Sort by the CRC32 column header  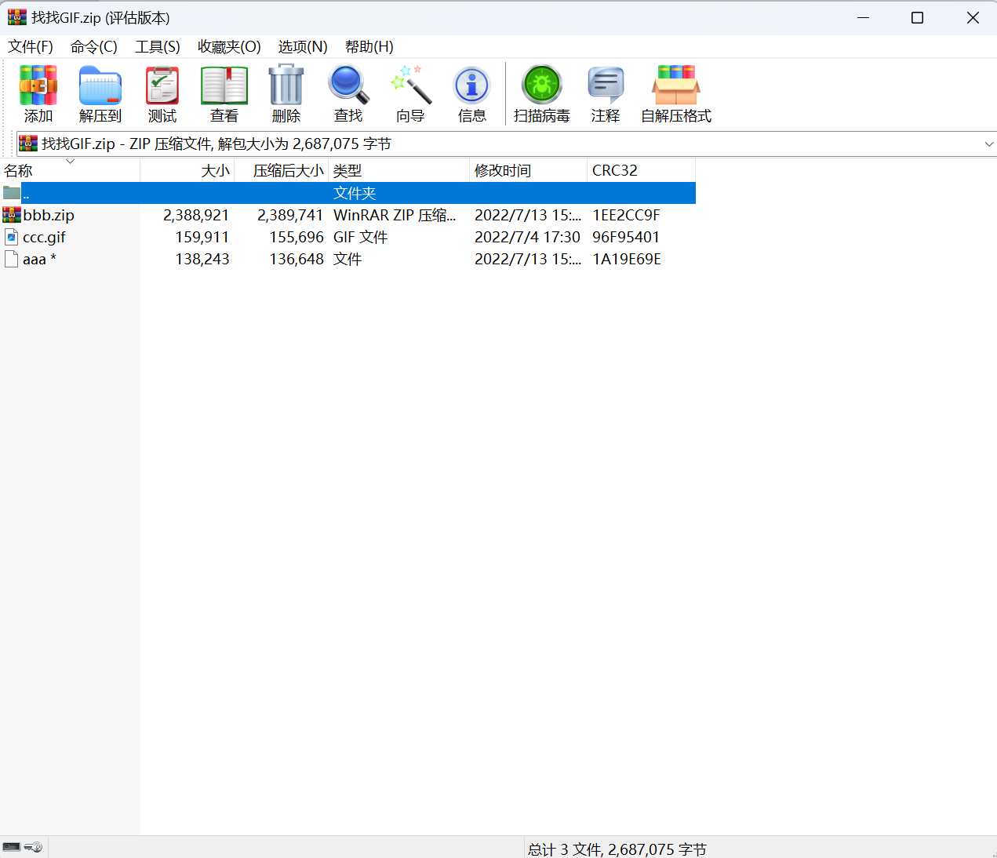[x=641, y=170]
